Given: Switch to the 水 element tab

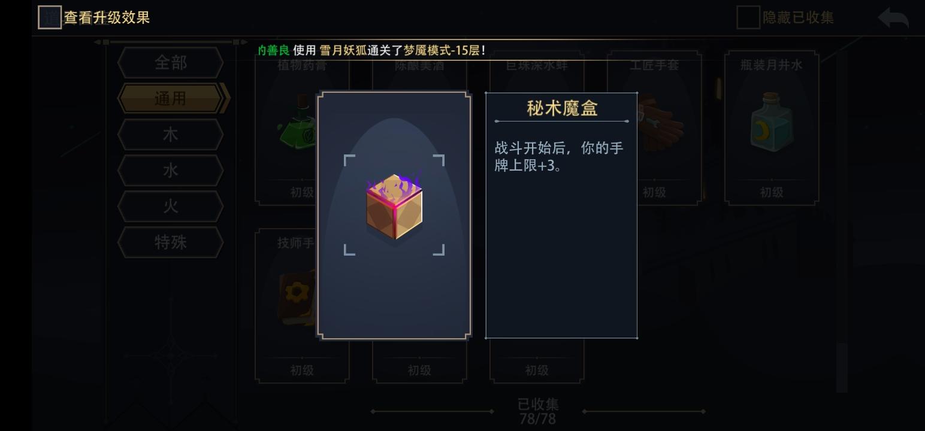Looking at the screenshot, I should pyautogui.click(x=171, y=171).
